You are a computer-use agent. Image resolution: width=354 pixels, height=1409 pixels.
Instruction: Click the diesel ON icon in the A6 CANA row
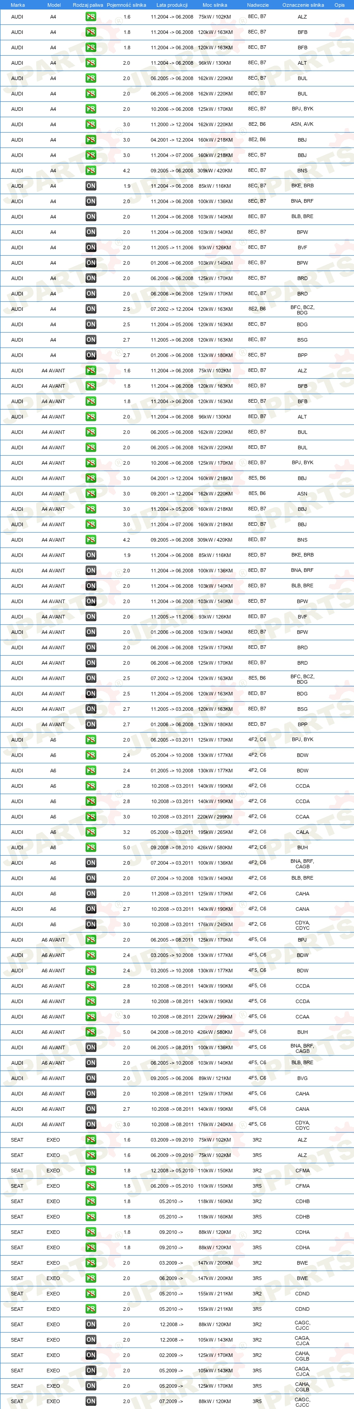pos(91,909)
